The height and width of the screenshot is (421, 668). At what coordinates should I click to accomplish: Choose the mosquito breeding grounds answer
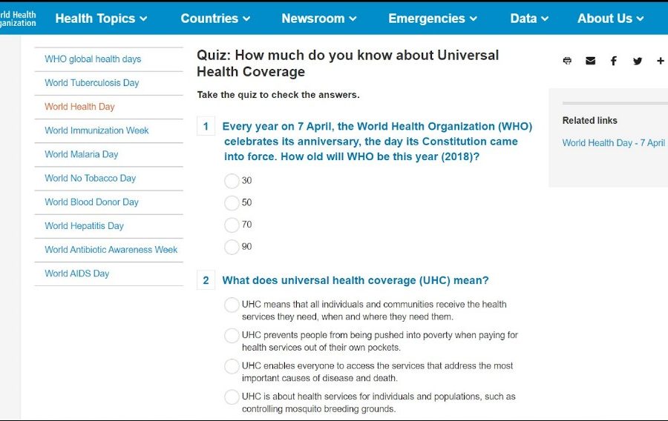click(x=232, y=397)
